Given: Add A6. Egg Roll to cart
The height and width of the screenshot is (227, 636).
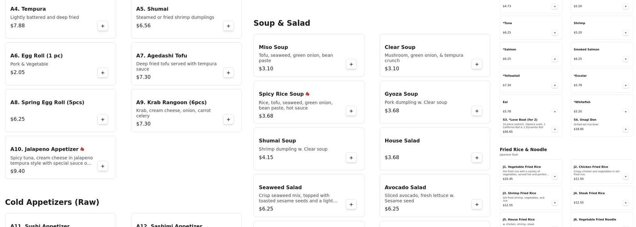Looking at the screenshot, I should (x=103, y=73).
